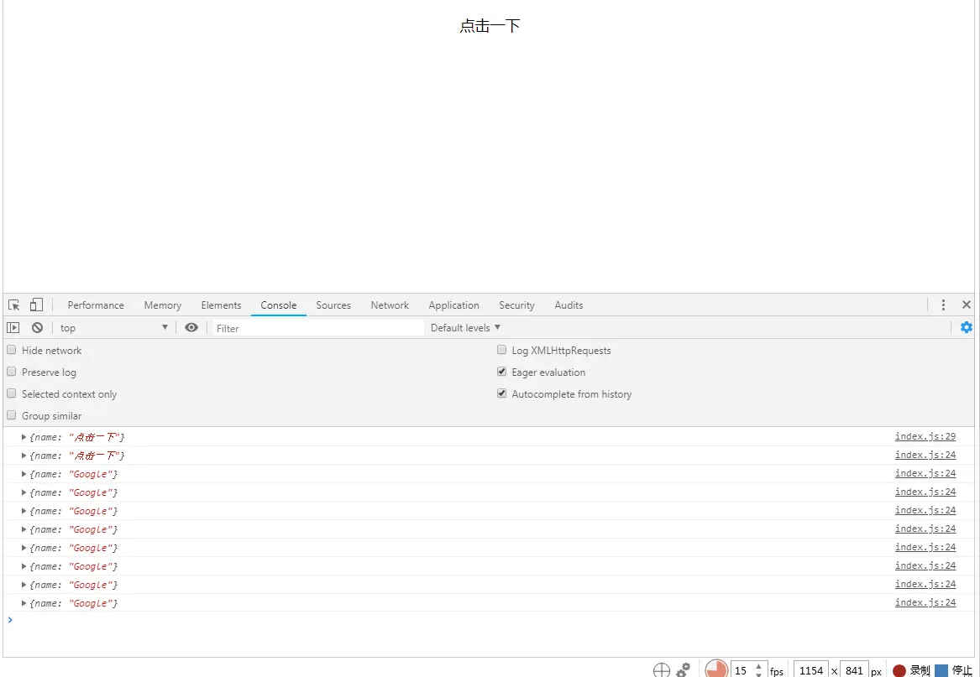Switch to the Performance tab
The width and height of the screenshot is (980, 677).
[x=96, y=305]
